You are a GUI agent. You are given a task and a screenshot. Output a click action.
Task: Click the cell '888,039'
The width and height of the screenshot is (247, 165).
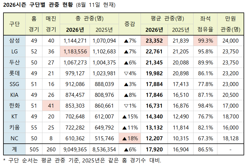(x=104, y=84)
